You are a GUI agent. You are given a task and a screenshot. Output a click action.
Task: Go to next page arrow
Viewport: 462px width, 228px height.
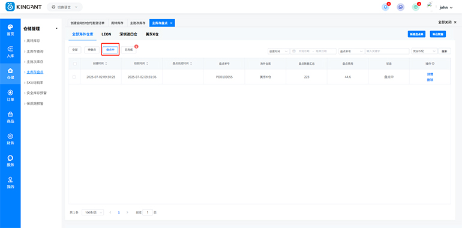[127, 212]
